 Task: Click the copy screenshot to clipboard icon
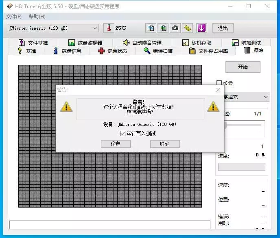pyautogui.click(x=163, y=28)
